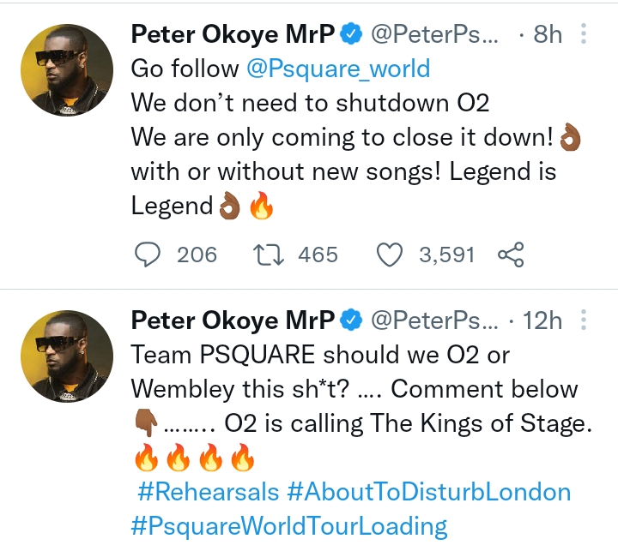Image resolution: width=618 pixels, height=545 pixels.
Task: Open the profile picture on the second tweet
Action: coord(67,356)
